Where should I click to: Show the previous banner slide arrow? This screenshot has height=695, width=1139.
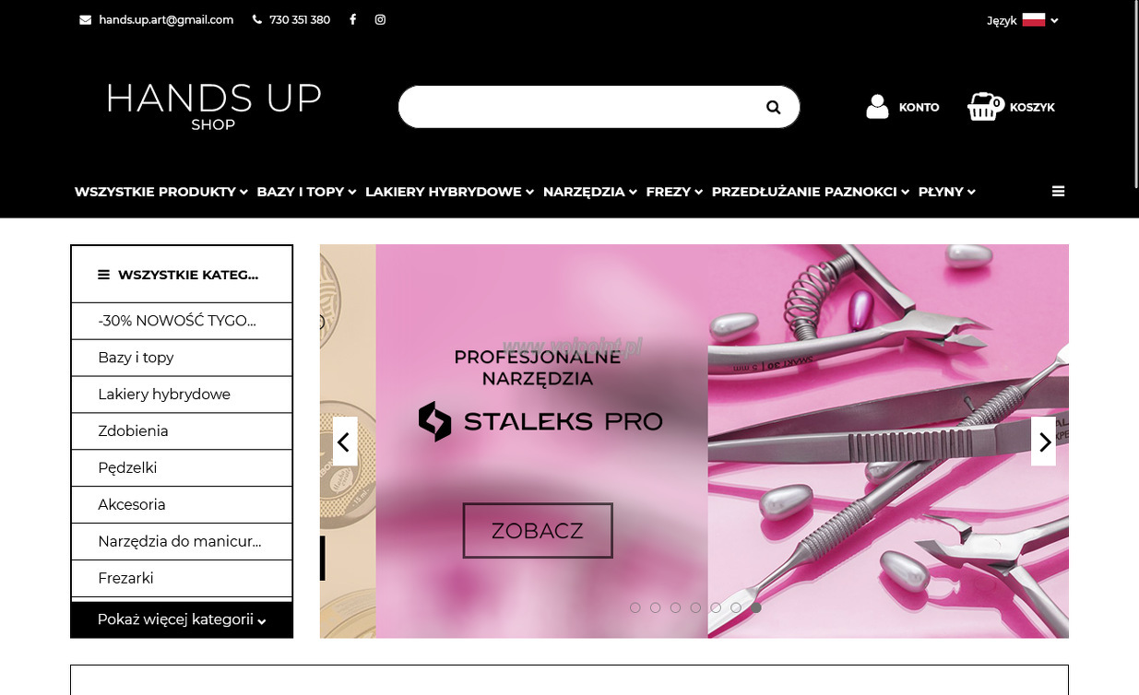(345, 442)
